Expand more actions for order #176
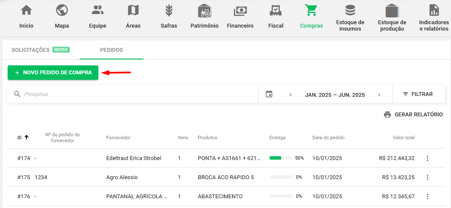This screenshot has width=451, height=208. (x=428, y=197)
